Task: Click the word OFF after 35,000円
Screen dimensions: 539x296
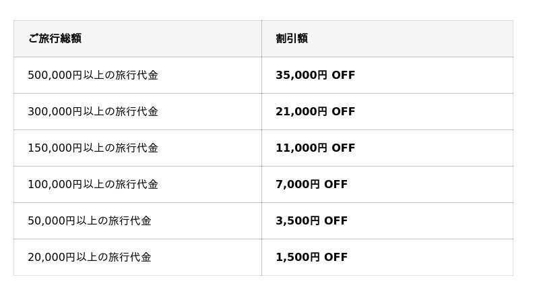Action: click(343, 76)
